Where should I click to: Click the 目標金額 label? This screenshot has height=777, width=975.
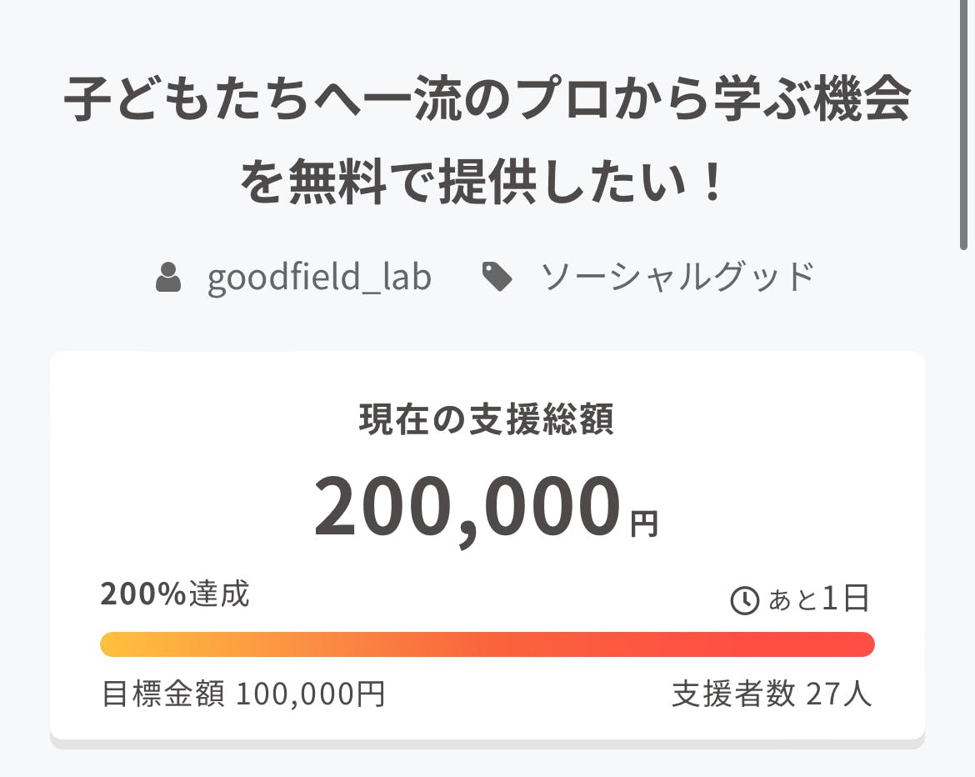click(x=162, y=694)
